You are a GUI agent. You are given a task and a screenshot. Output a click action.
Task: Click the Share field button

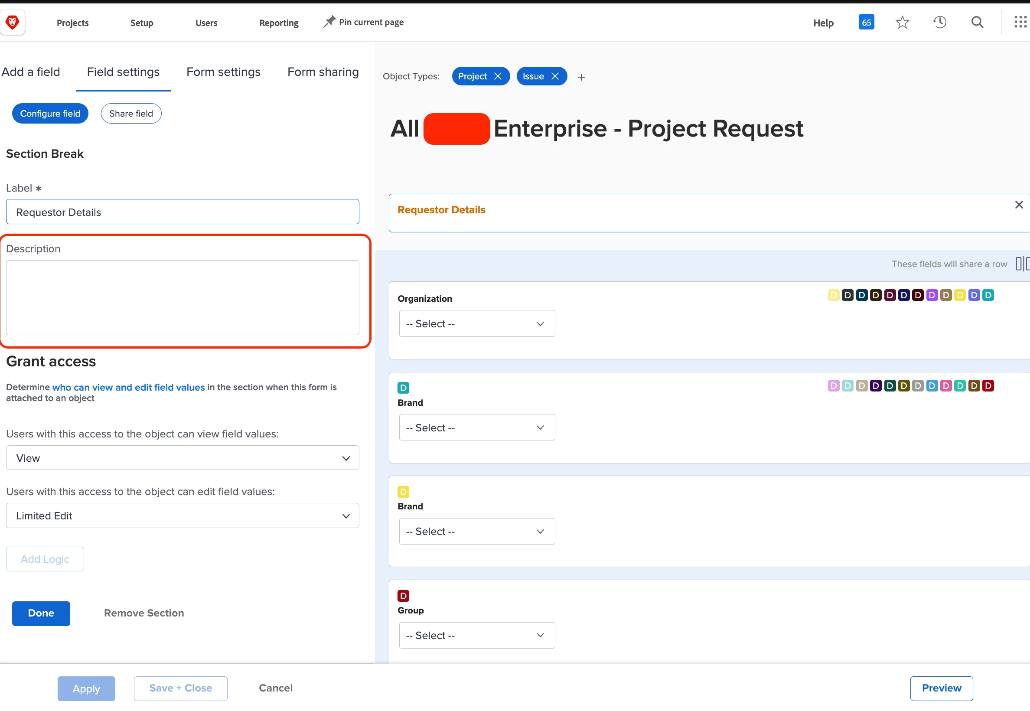131,114
